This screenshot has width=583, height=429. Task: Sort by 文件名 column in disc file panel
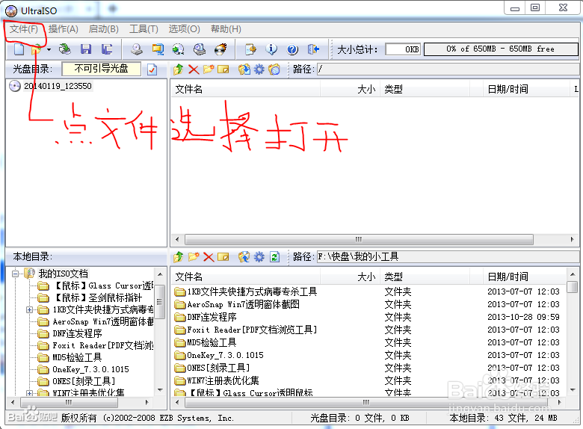tap(245, 89)
